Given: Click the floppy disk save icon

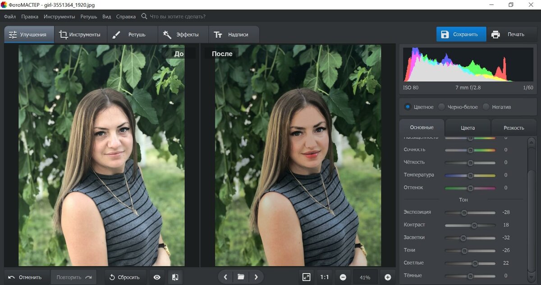Looking at the screenshot, I should [445, 34].
